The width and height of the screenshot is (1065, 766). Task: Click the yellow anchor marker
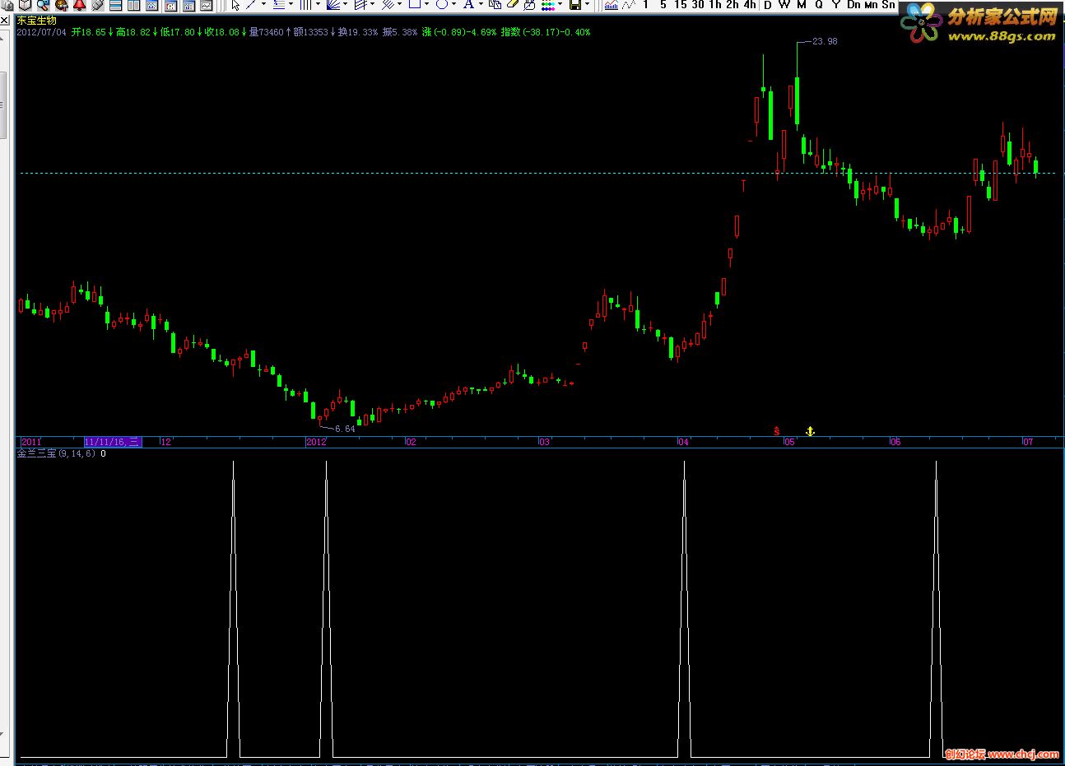(x=809, y=430)
